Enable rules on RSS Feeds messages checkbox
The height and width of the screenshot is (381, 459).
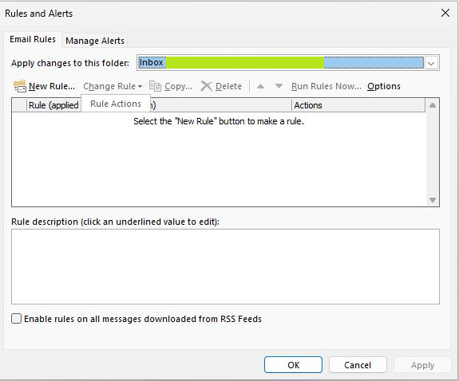(x=17, y=318)
